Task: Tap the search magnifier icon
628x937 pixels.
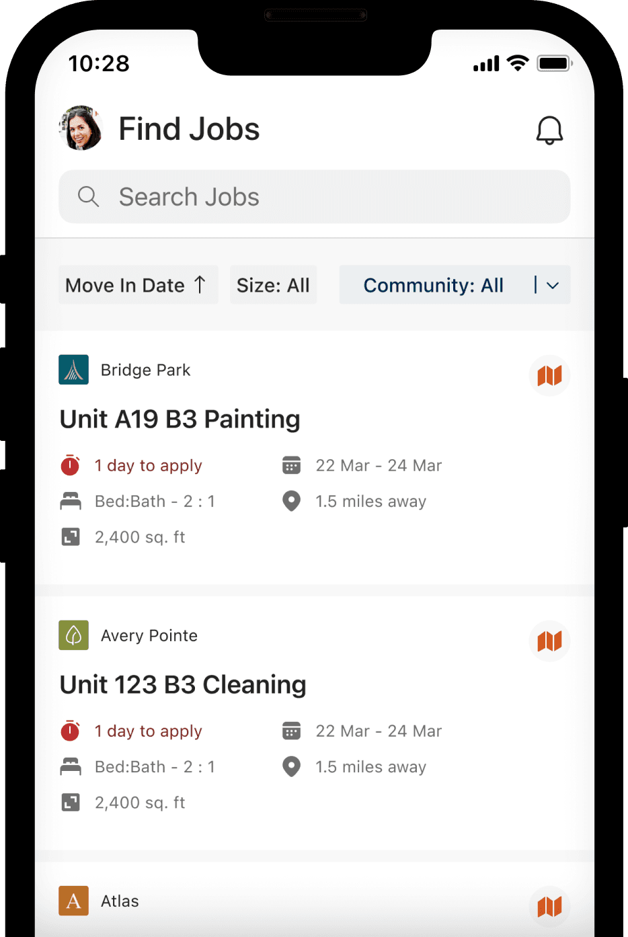Action: tap(88, 197)
